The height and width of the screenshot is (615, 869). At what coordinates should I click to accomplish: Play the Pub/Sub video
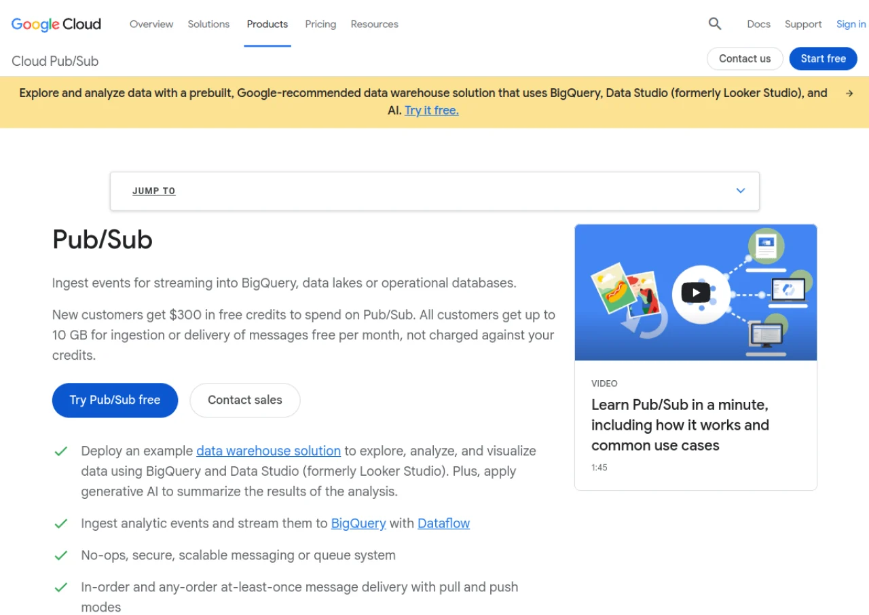(695, 293)
